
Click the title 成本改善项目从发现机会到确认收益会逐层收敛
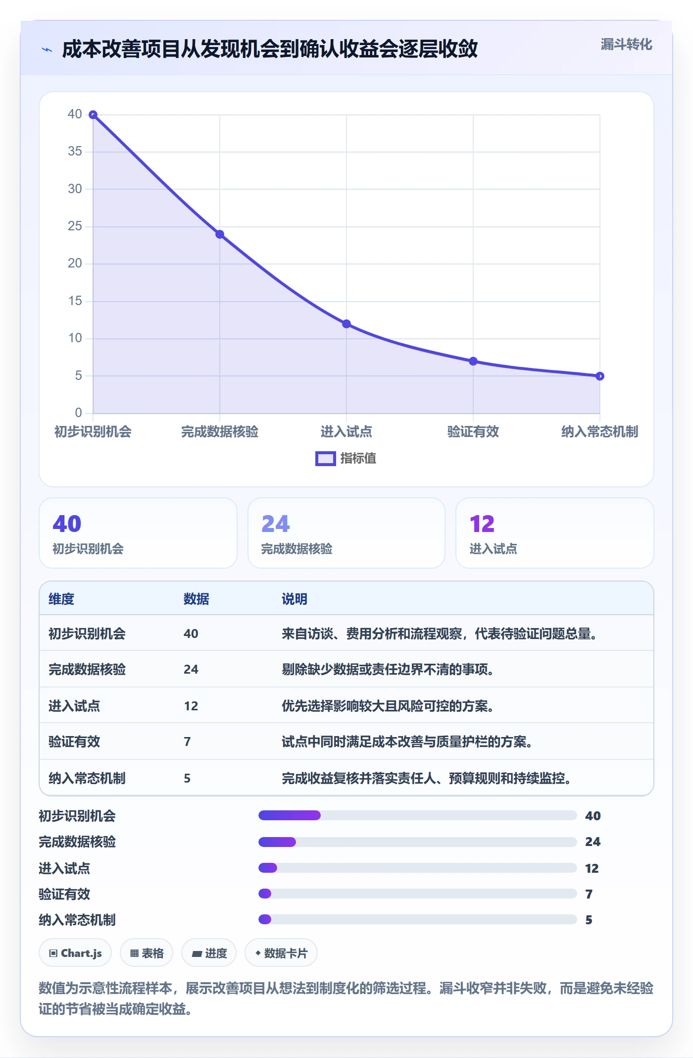[270, 49]
